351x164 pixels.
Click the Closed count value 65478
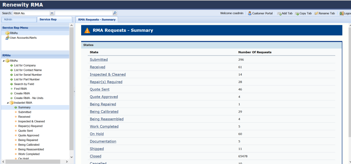click(243, 156)
